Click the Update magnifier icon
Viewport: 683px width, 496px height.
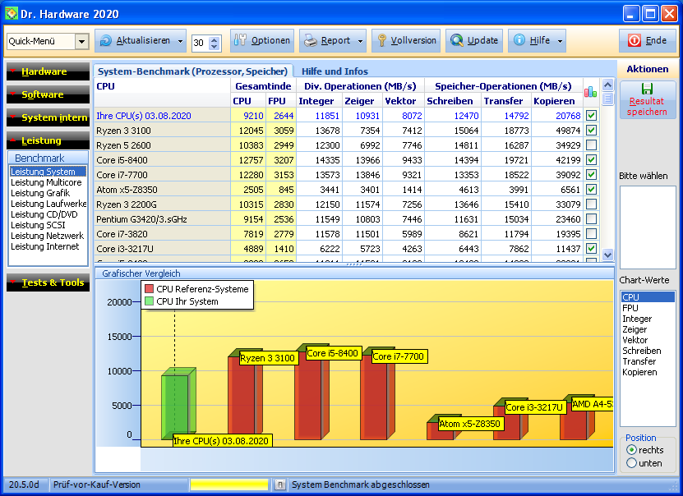pos(456,40)
